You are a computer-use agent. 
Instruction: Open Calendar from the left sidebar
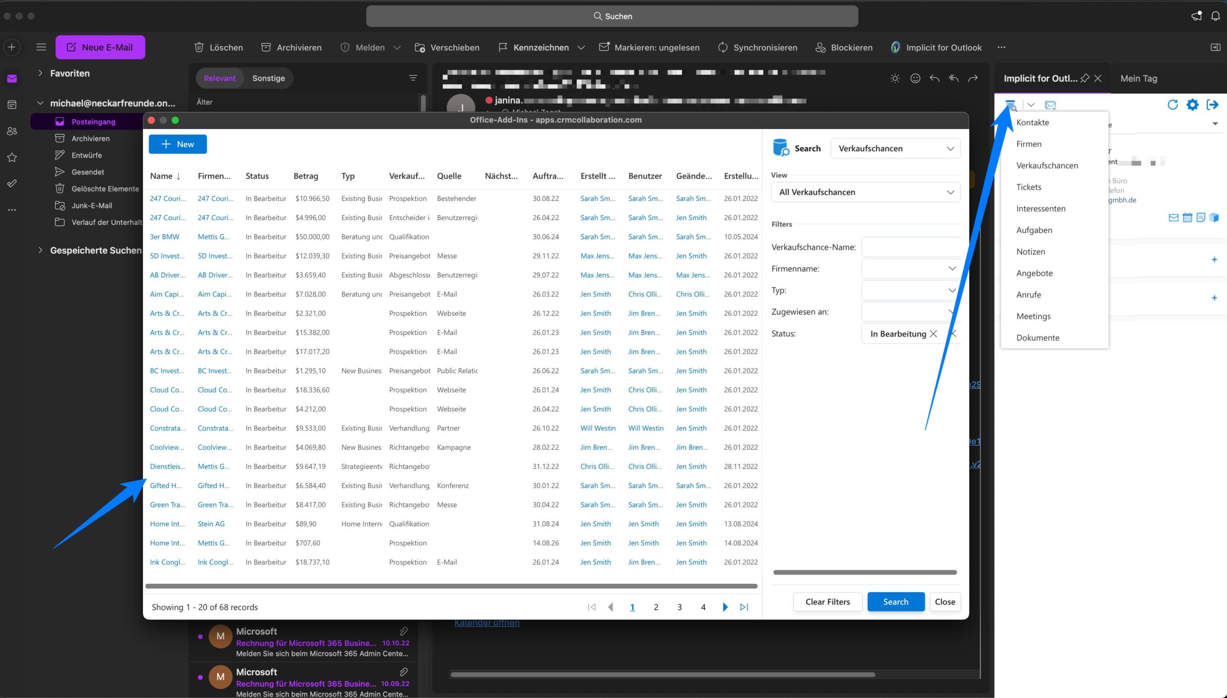click(12, 105)
